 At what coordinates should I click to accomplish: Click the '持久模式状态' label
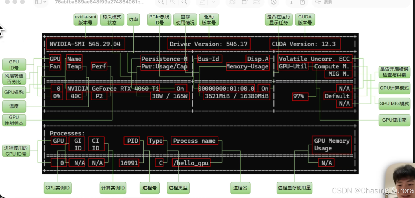coord(112,20)
